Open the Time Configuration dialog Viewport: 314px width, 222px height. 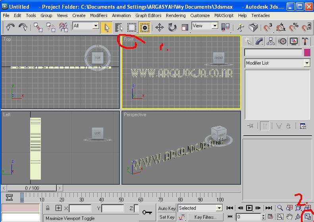click(x=270, y=216)
